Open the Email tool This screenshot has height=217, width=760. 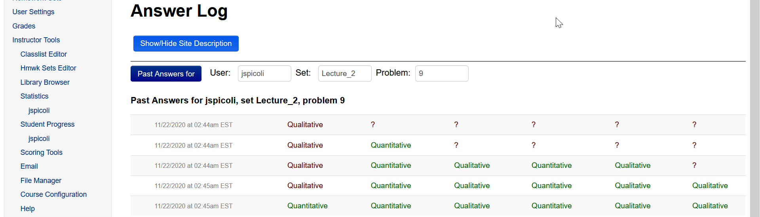(29, 166)
